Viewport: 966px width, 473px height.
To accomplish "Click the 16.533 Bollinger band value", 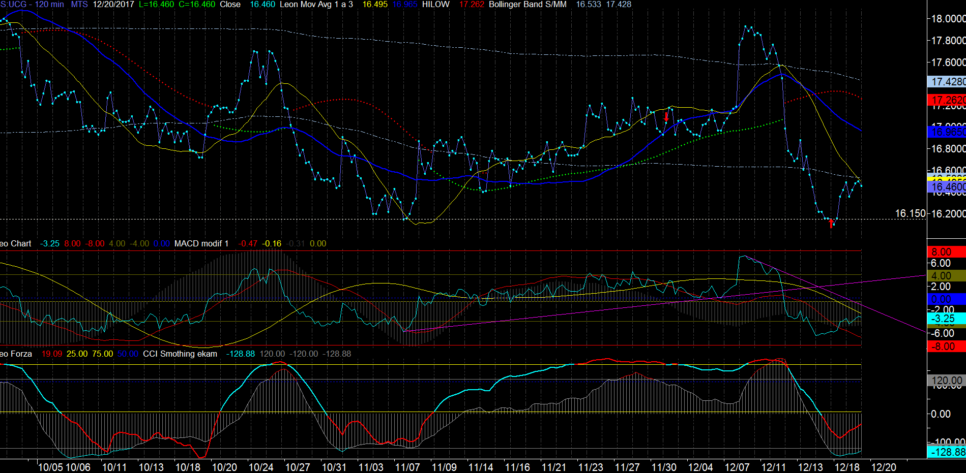I will pos(589,5).
